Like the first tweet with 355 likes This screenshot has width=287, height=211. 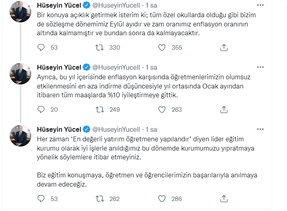click(162, 47)
